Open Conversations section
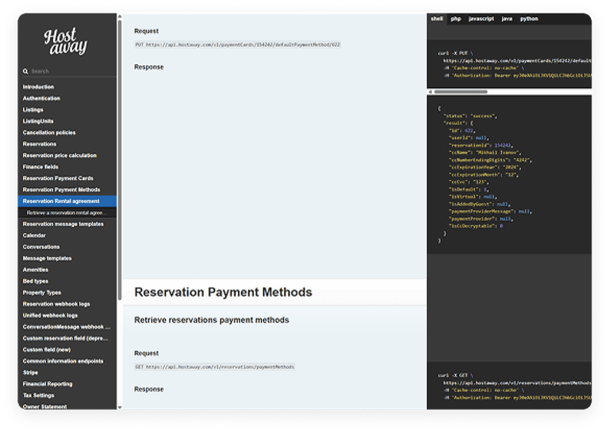This screenshot has width=609, height=431. pyautogui.click(x=41, y=247)
